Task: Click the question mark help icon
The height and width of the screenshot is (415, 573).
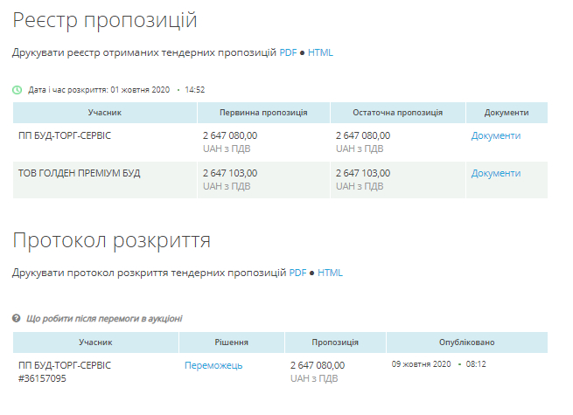Action: (x=17, y=319)
